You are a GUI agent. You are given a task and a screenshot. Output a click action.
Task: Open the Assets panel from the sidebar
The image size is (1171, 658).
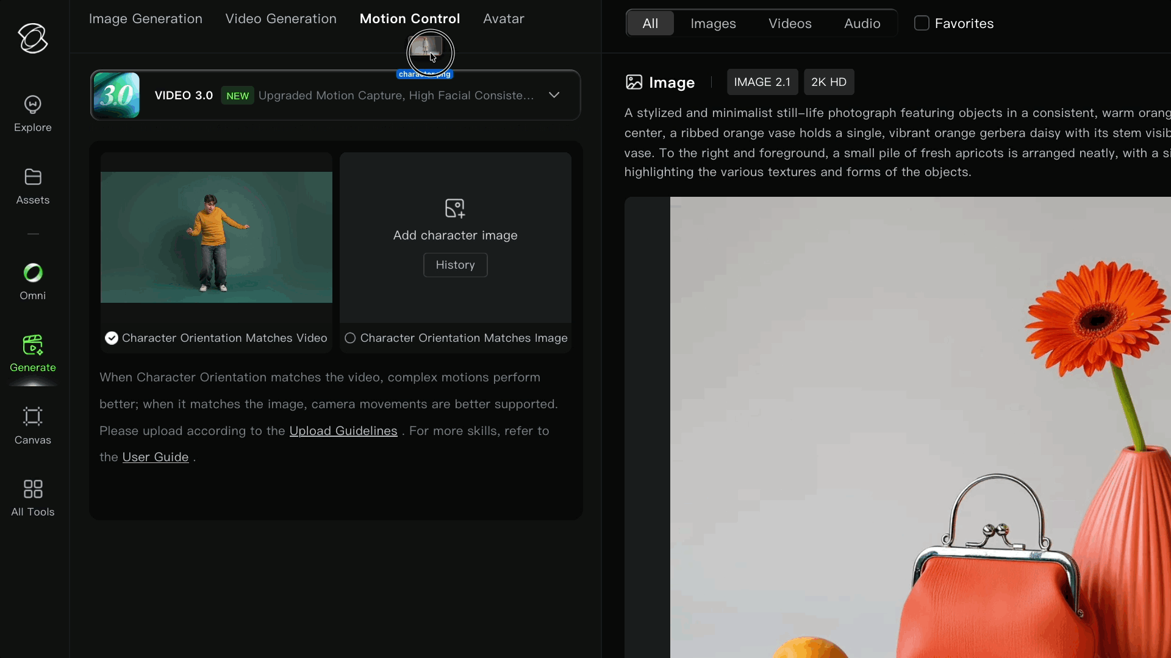click(32, 186)
